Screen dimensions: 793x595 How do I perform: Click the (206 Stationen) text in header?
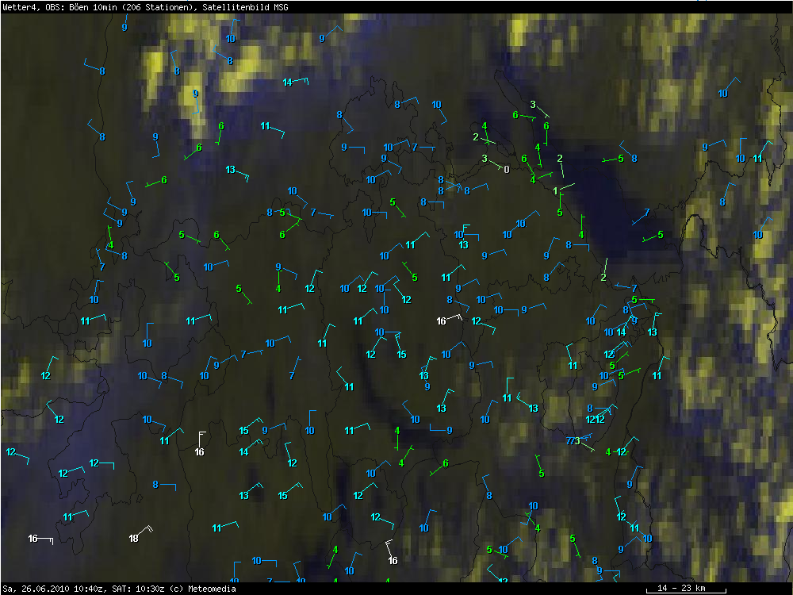(156, 7)
